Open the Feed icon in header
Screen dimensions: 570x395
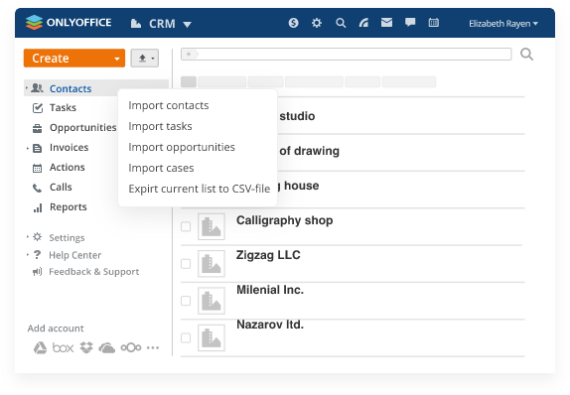pos(363,23)
